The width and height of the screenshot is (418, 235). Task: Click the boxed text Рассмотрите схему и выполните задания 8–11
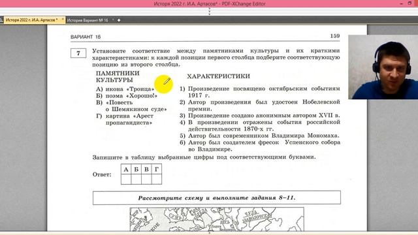click(217, 198)
